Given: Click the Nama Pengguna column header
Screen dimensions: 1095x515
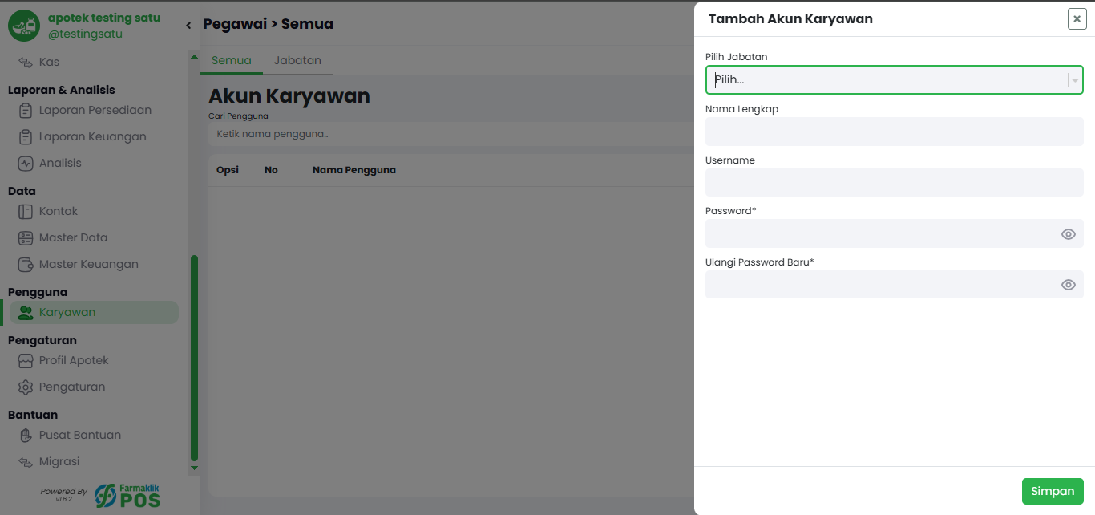Looking at the screenshot, I should click(x=354, y=170).
